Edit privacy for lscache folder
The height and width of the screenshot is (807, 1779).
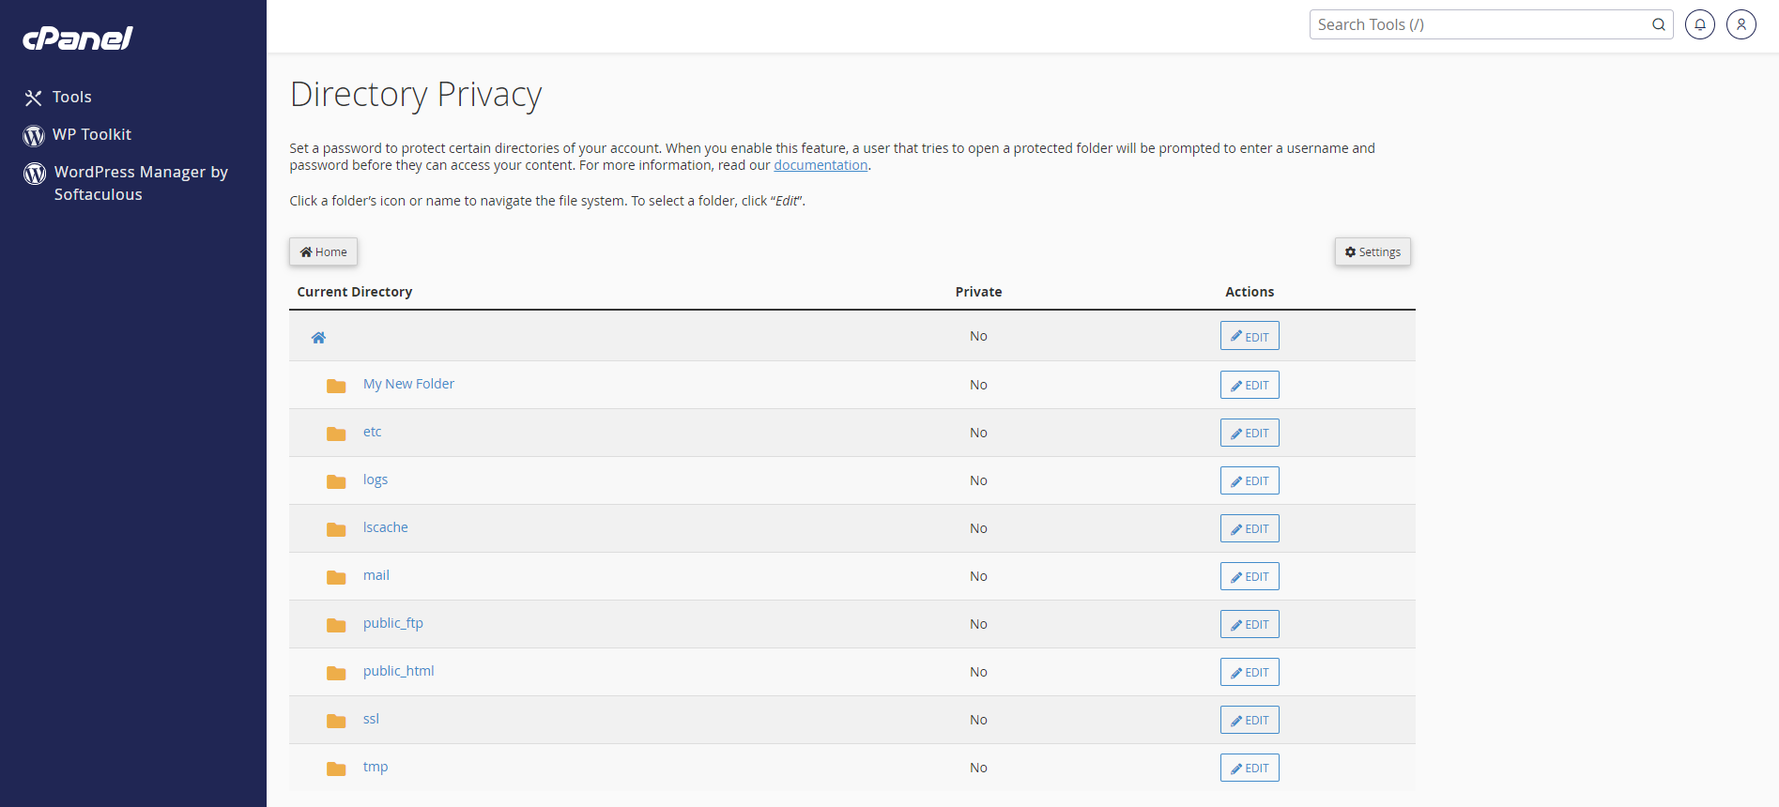pos(1250,528)
